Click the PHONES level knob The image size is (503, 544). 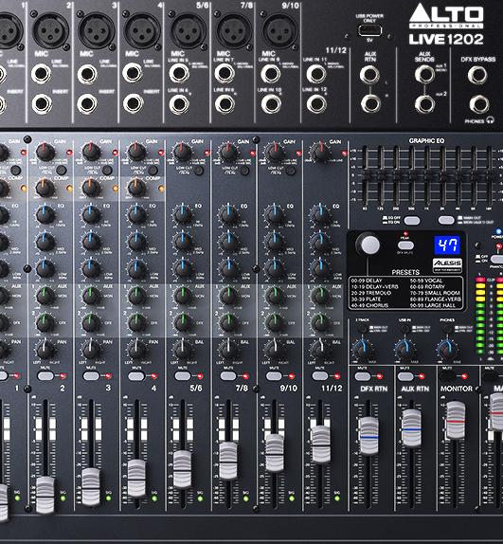point(447,350)
